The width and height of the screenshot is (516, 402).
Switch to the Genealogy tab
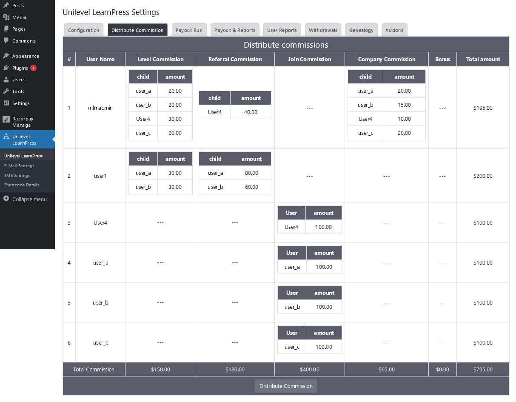pos(361,30)
